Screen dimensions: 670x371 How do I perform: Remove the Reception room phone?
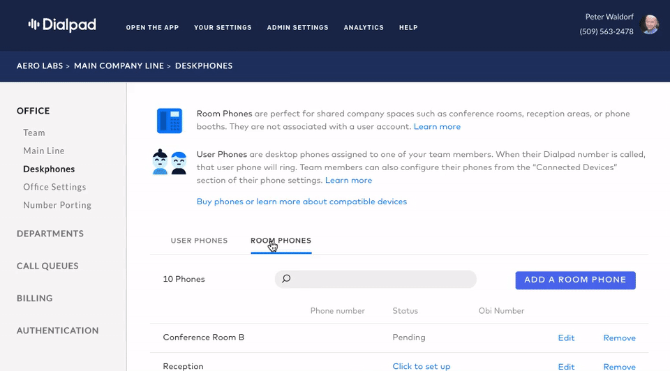pos(619,367)
